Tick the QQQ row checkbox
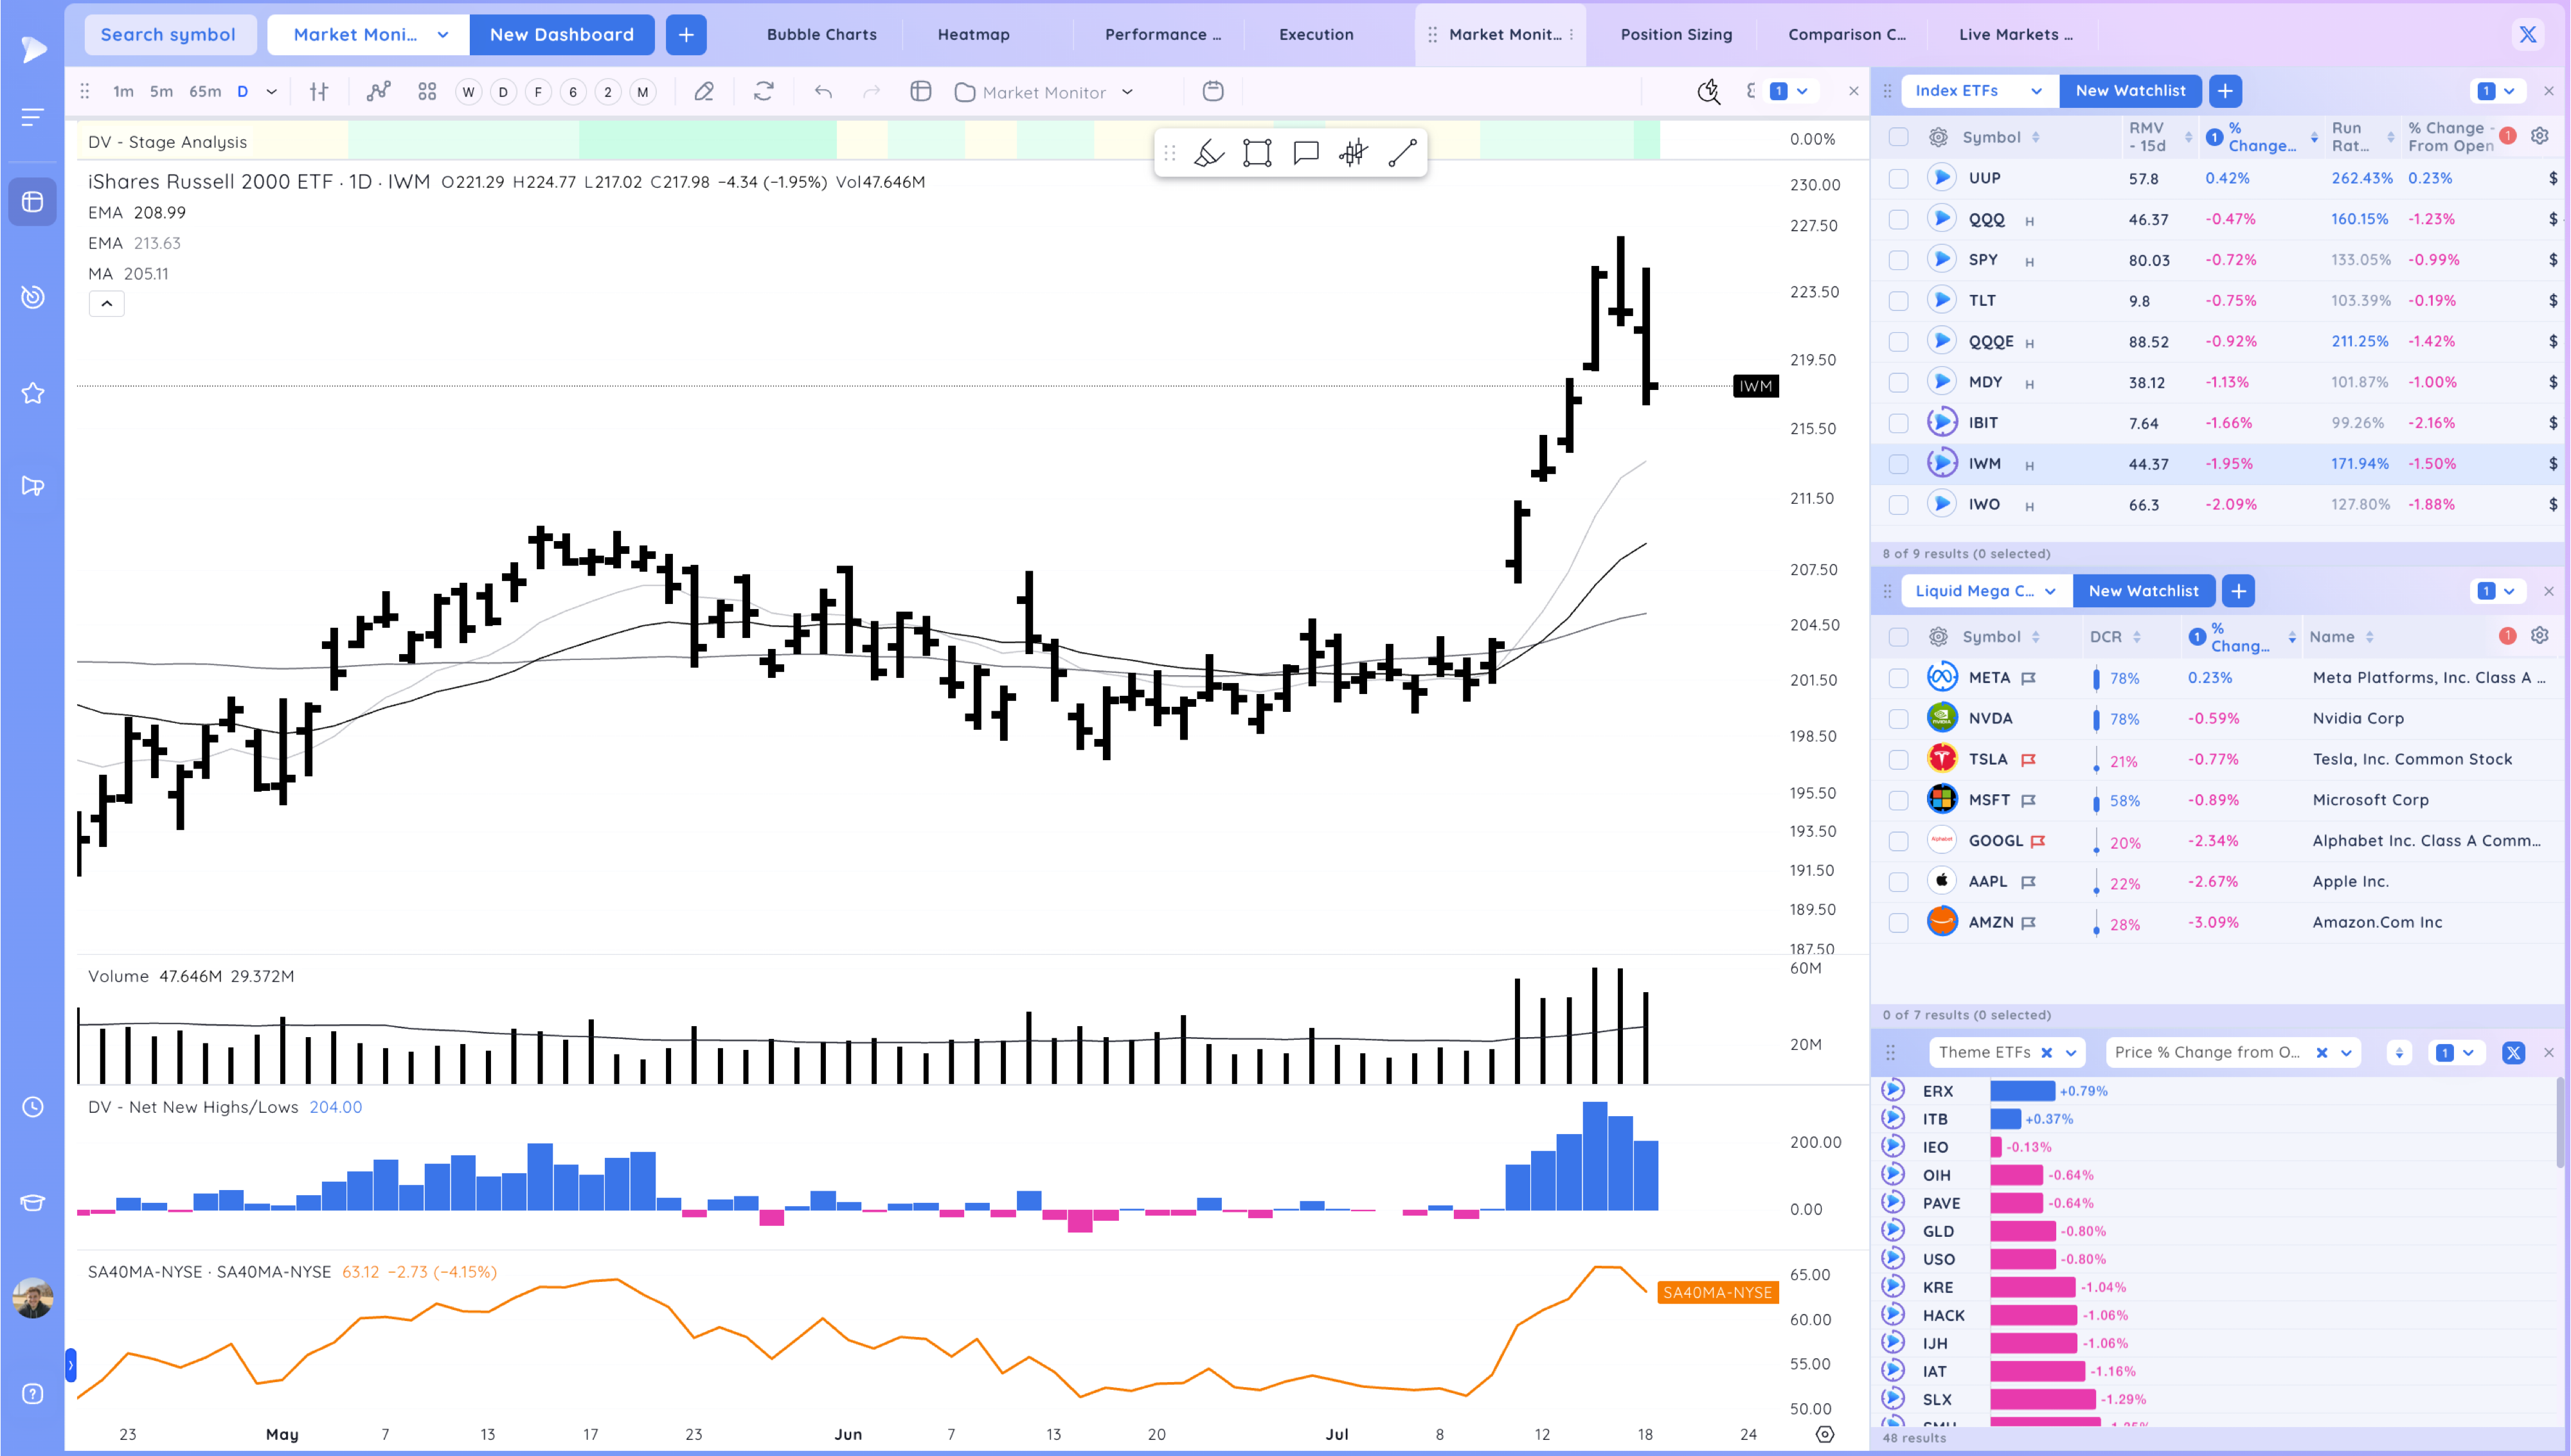This screenshot has height=1456, width=2571. [1898, 219]
